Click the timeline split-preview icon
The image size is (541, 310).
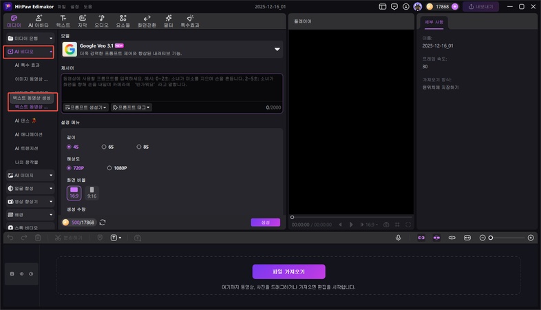click(452, 238)
